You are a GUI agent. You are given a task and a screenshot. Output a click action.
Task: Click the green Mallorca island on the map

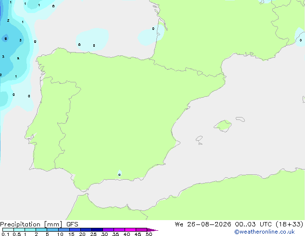[x=223, y=126]
